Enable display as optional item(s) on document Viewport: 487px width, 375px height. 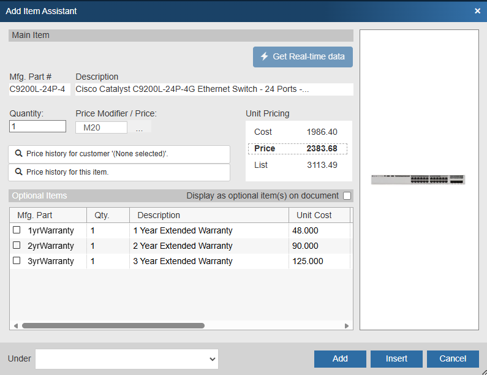(x=347, y=196)
